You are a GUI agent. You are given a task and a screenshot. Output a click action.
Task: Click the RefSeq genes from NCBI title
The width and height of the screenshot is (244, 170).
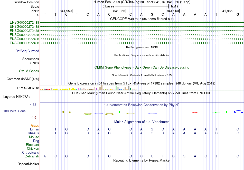pos(142,47)
